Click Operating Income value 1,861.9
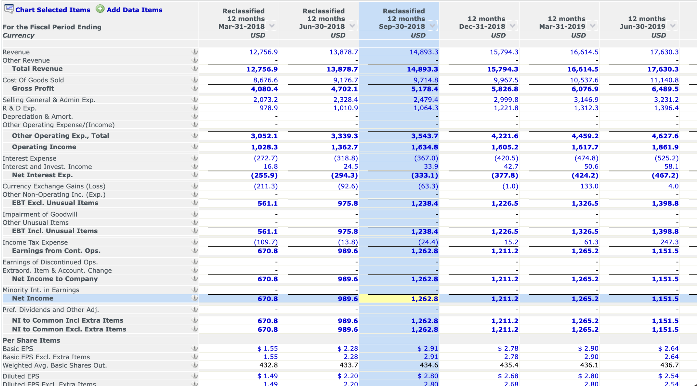This screenshot has height=388, width=697. (665, 147)
